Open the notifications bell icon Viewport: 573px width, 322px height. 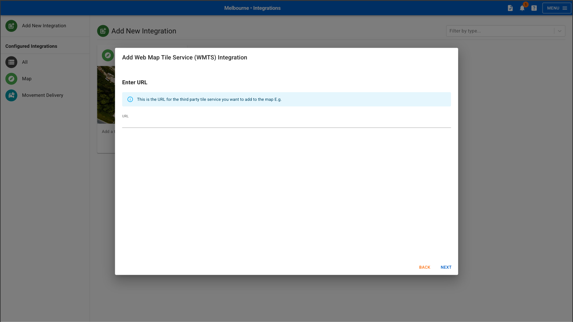[522, 8]
